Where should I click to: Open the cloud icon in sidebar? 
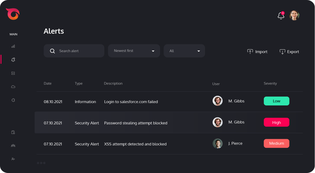coord(13,87)
